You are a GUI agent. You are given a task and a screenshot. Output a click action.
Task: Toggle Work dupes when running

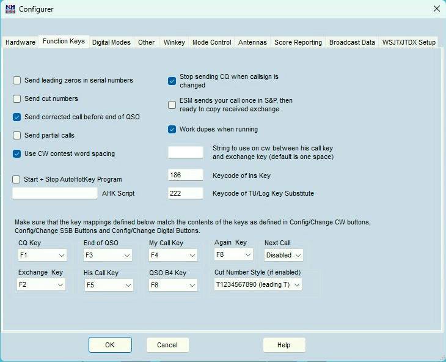pos(172,130)
